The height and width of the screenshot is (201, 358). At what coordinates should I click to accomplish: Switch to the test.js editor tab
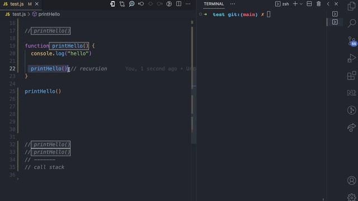(x=17, y=4)
